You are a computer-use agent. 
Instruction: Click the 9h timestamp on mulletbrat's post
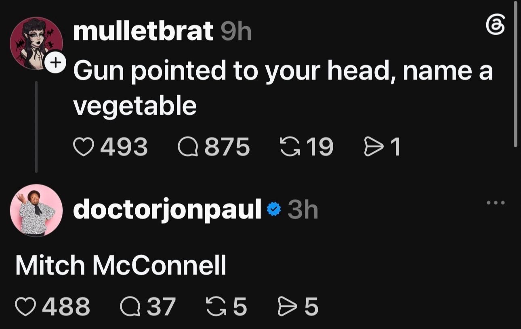[x=236, y=31]
